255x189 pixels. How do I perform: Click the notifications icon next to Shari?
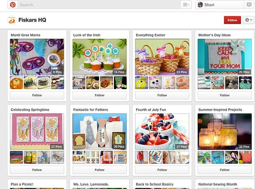tap(249, 5)
